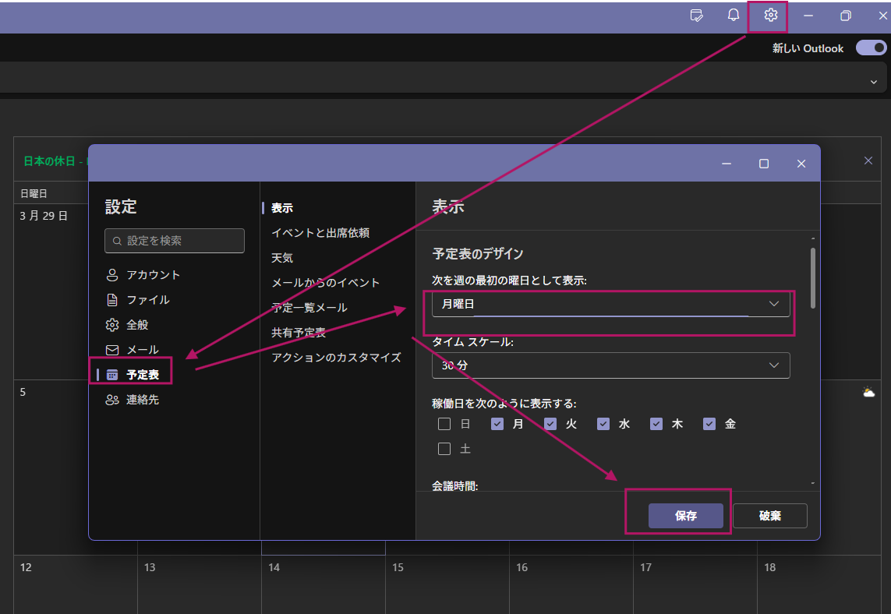
Task: Click the 日本の休日 calendar label
Action: click(x=50, y=161)
